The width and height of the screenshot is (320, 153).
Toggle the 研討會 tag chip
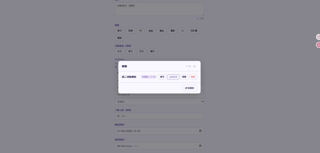(x=194, y=31)
